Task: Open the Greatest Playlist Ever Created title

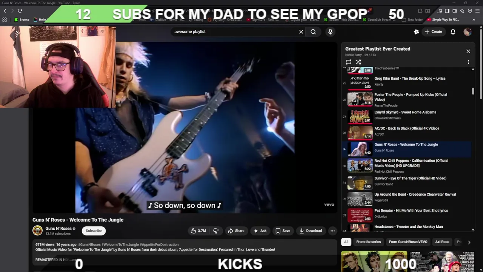Action: (x=378, y=49)
